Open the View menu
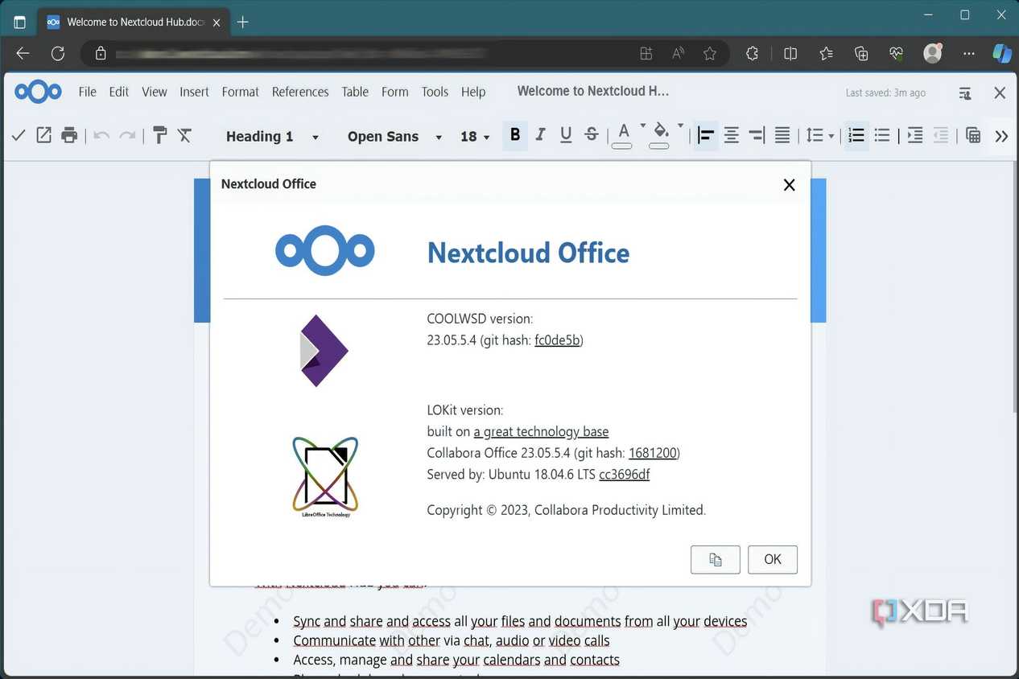This screenshot has width=1019, height=679. [x=155, y=92]
